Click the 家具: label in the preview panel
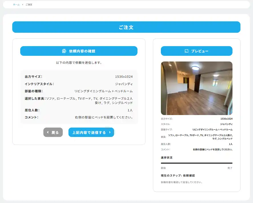Viewport: 253px width, 203px height. pos(163,137)
